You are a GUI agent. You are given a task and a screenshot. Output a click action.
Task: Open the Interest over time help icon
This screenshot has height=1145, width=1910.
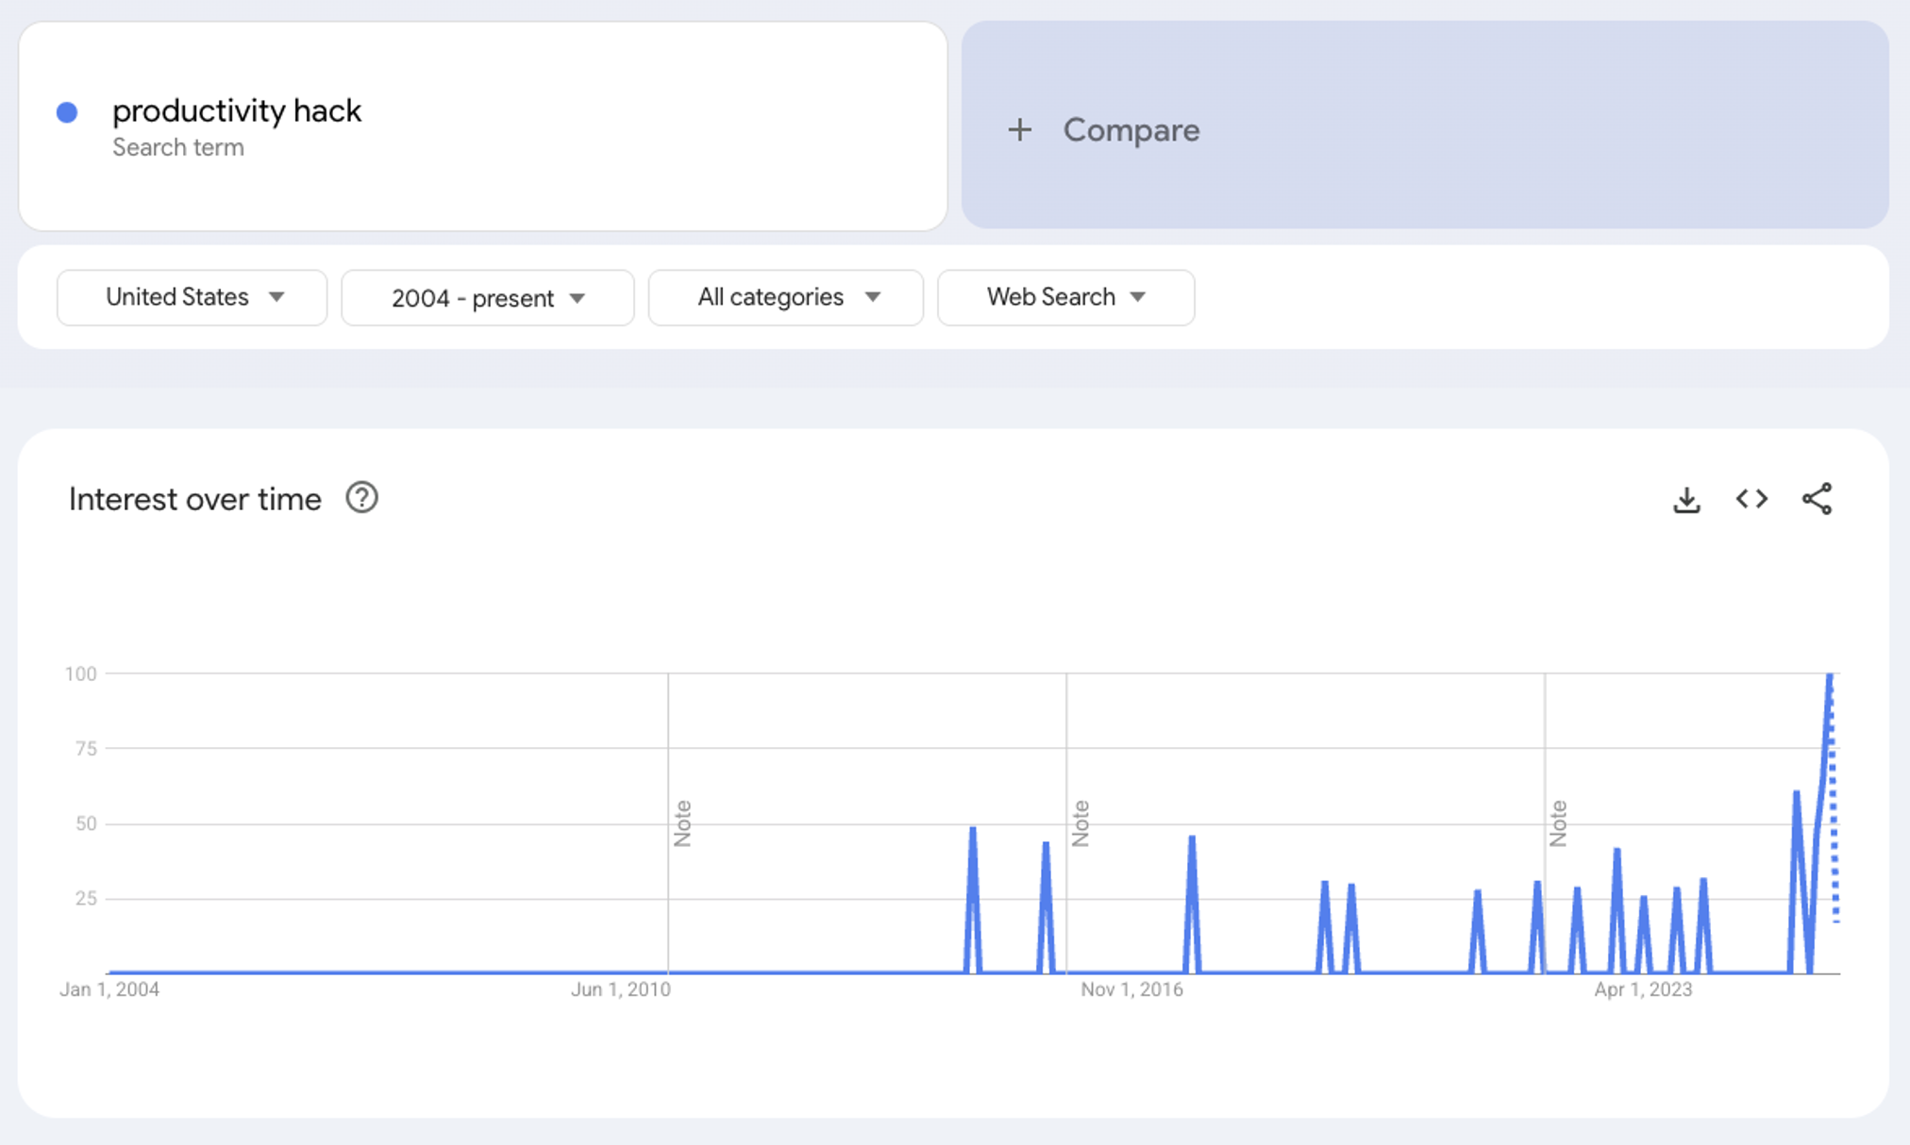tap(361, 498)
